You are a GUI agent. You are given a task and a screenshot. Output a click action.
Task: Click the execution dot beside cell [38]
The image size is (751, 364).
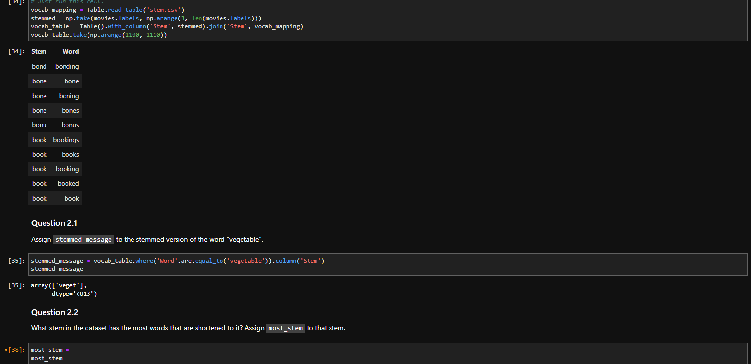(x=7, y=349)
